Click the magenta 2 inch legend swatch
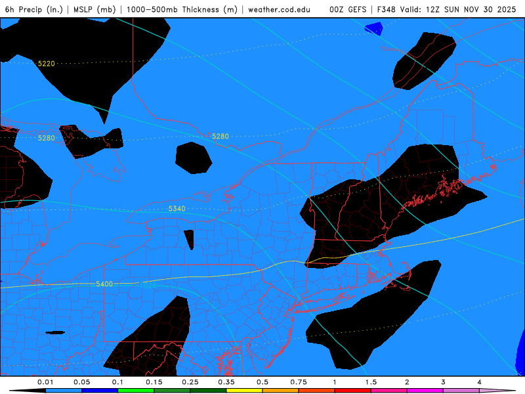The height and width of the screenshot is (394, 525). pyautogui.click(x=425, y=391)
